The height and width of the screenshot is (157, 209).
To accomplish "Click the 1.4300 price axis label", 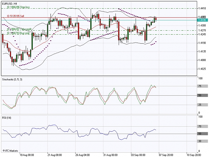I will [x=202, y=26].
